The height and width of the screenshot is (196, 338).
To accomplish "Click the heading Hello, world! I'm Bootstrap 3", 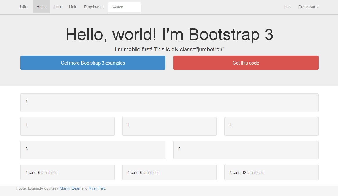I will [169, 35].
